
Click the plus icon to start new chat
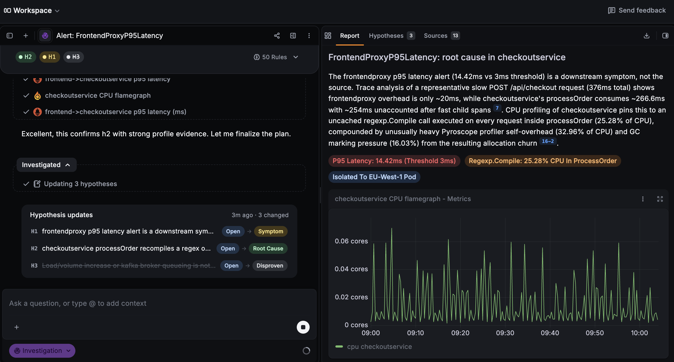pos(26,36)
